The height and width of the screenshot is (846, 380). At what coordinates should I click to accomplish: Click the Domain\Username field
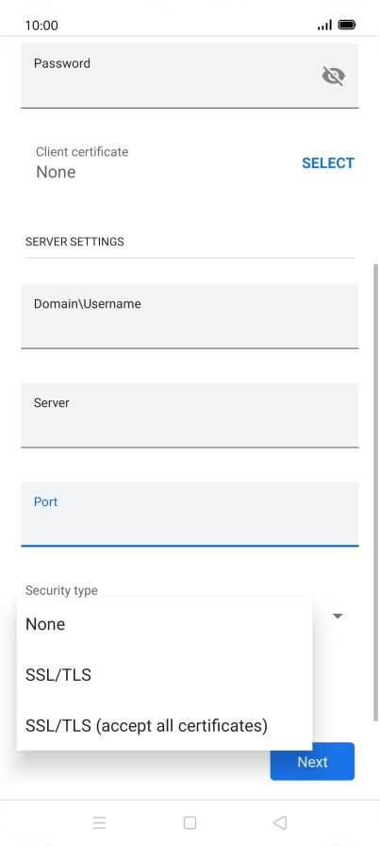(x=190, y=315)
